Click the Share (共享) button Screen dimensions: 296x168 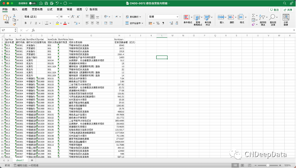tap(288, 10)
